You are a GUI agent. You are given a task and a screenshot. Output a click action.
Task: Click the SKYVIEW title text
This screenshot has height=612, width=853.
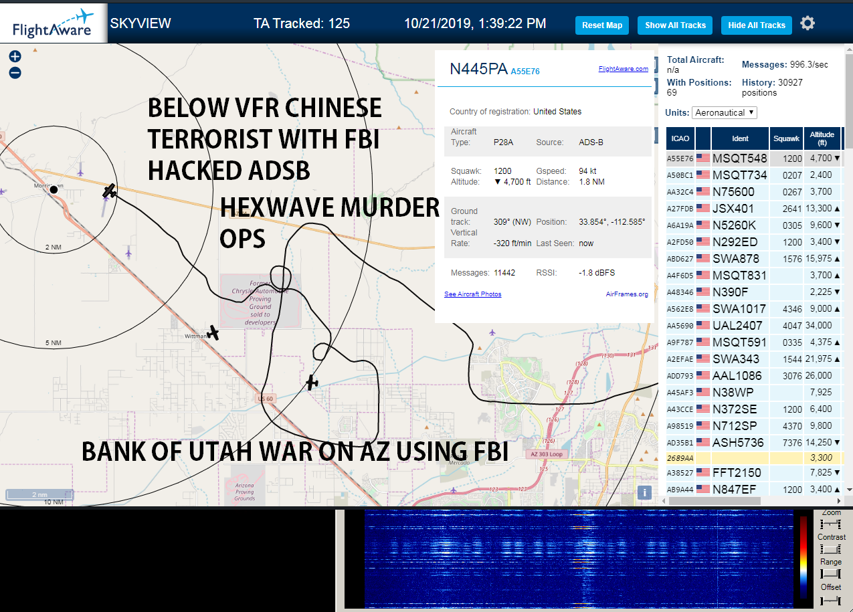(x=140, y=23)
